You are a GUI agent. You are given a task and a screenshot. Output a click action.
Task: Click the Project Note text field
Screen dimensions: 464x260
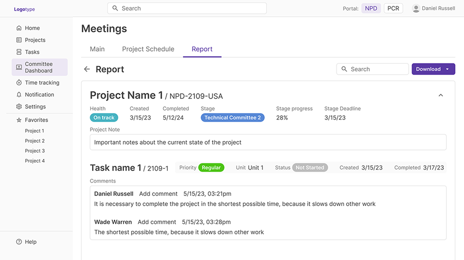click(268, 142)
